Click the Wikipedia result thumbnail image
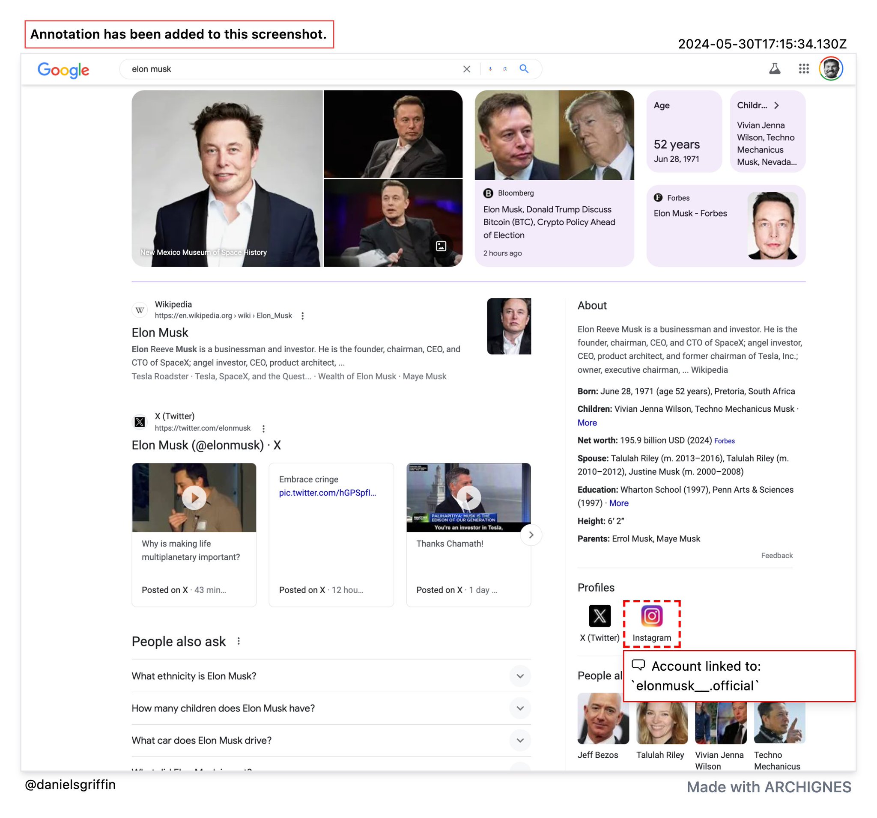This screenshot has width=877, height=818. tap(509, 326)
